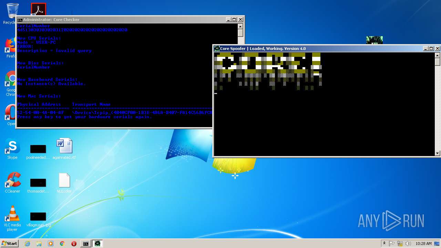Select the againrated.rtf document
This screenshot has width=441, height=248.
point(64,149)
